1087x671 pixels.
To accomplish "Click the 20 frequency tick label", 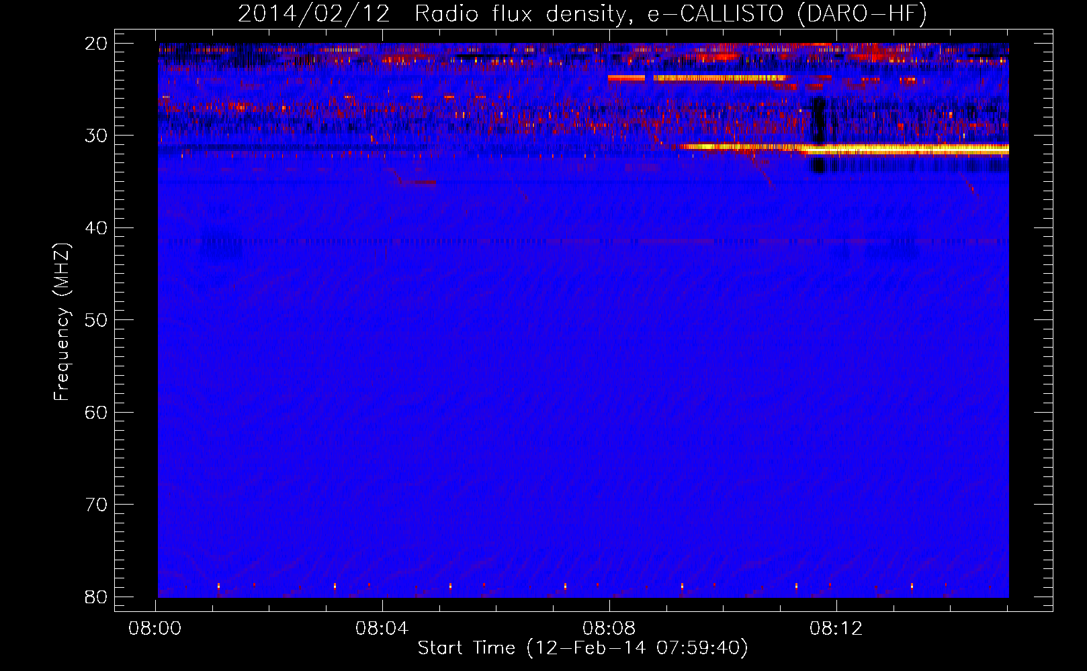I will [x=97, y=44].
